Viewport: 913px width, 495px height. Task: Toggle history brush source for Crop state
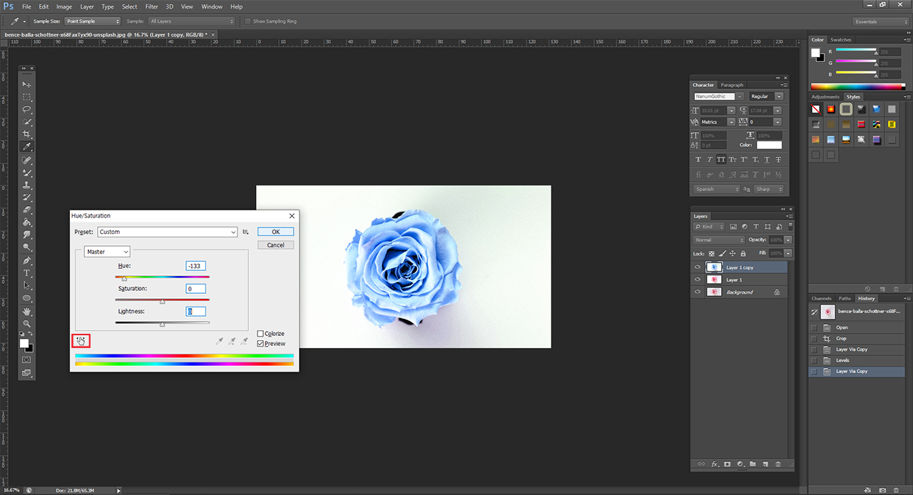pos(815,339)
